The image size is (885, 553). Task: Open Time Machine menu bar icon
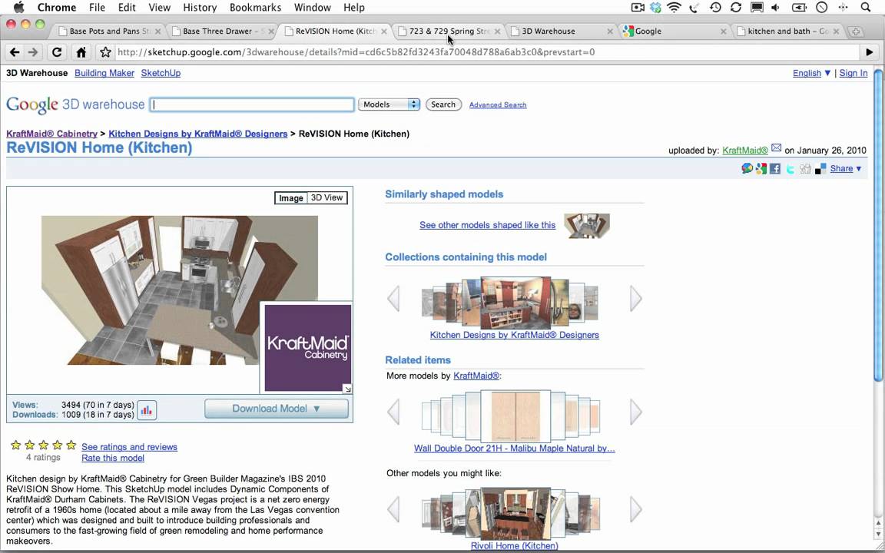[x=715, y=8]
